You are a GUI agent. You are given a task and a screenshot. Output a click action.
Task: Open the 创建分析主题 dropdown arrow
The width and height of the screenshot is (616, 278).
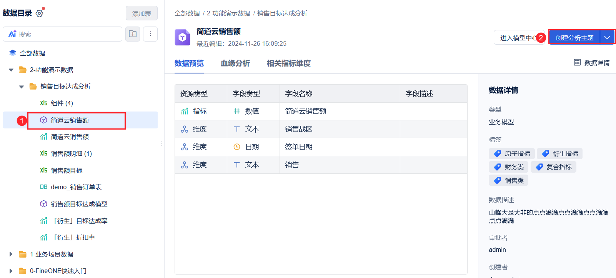[607, 38]
